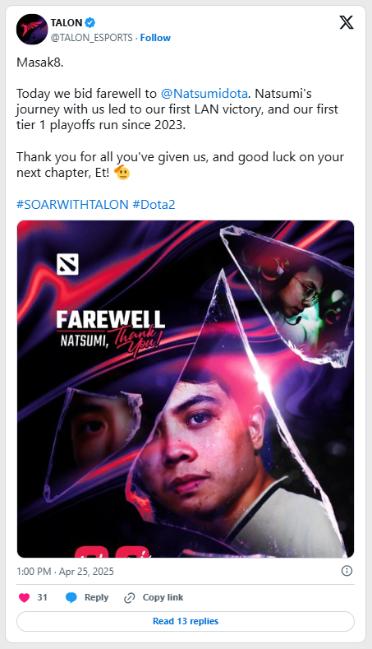Screen dimensions: 372x649
Task: Click the TALON display name
Action: pyautogui.click(x=67, y=23)
